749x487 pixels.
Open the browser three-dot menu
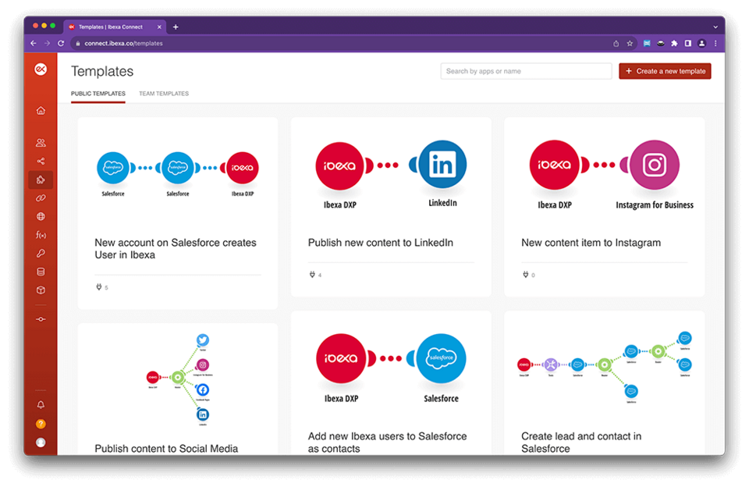[x=715, y=43]
